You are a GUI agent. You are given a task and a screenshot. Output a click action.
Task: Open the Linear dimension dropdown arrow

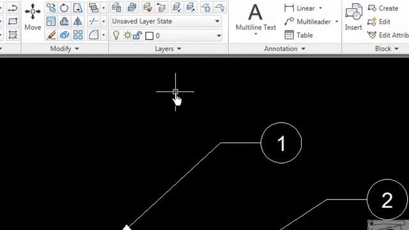click(x=320, y=8)
